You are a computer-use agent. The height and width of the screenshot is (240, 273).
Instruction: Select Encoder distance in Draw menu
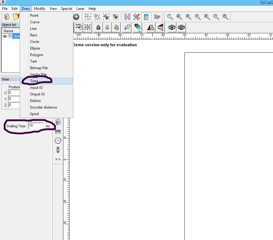[44, 107]
